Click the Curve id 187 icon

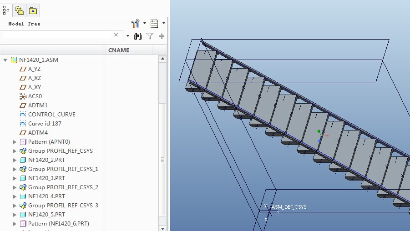pyautogui.click(x=23, y=124)
